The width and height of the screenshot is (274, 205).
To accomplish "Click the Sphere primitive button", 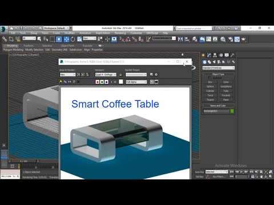I will point(210,87).
